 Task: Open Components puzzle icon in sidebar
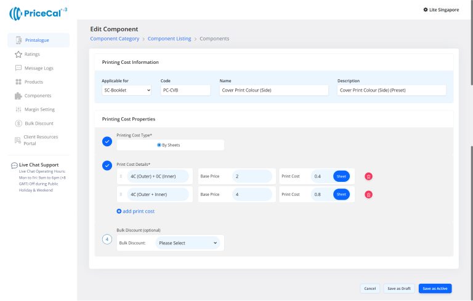18,96
